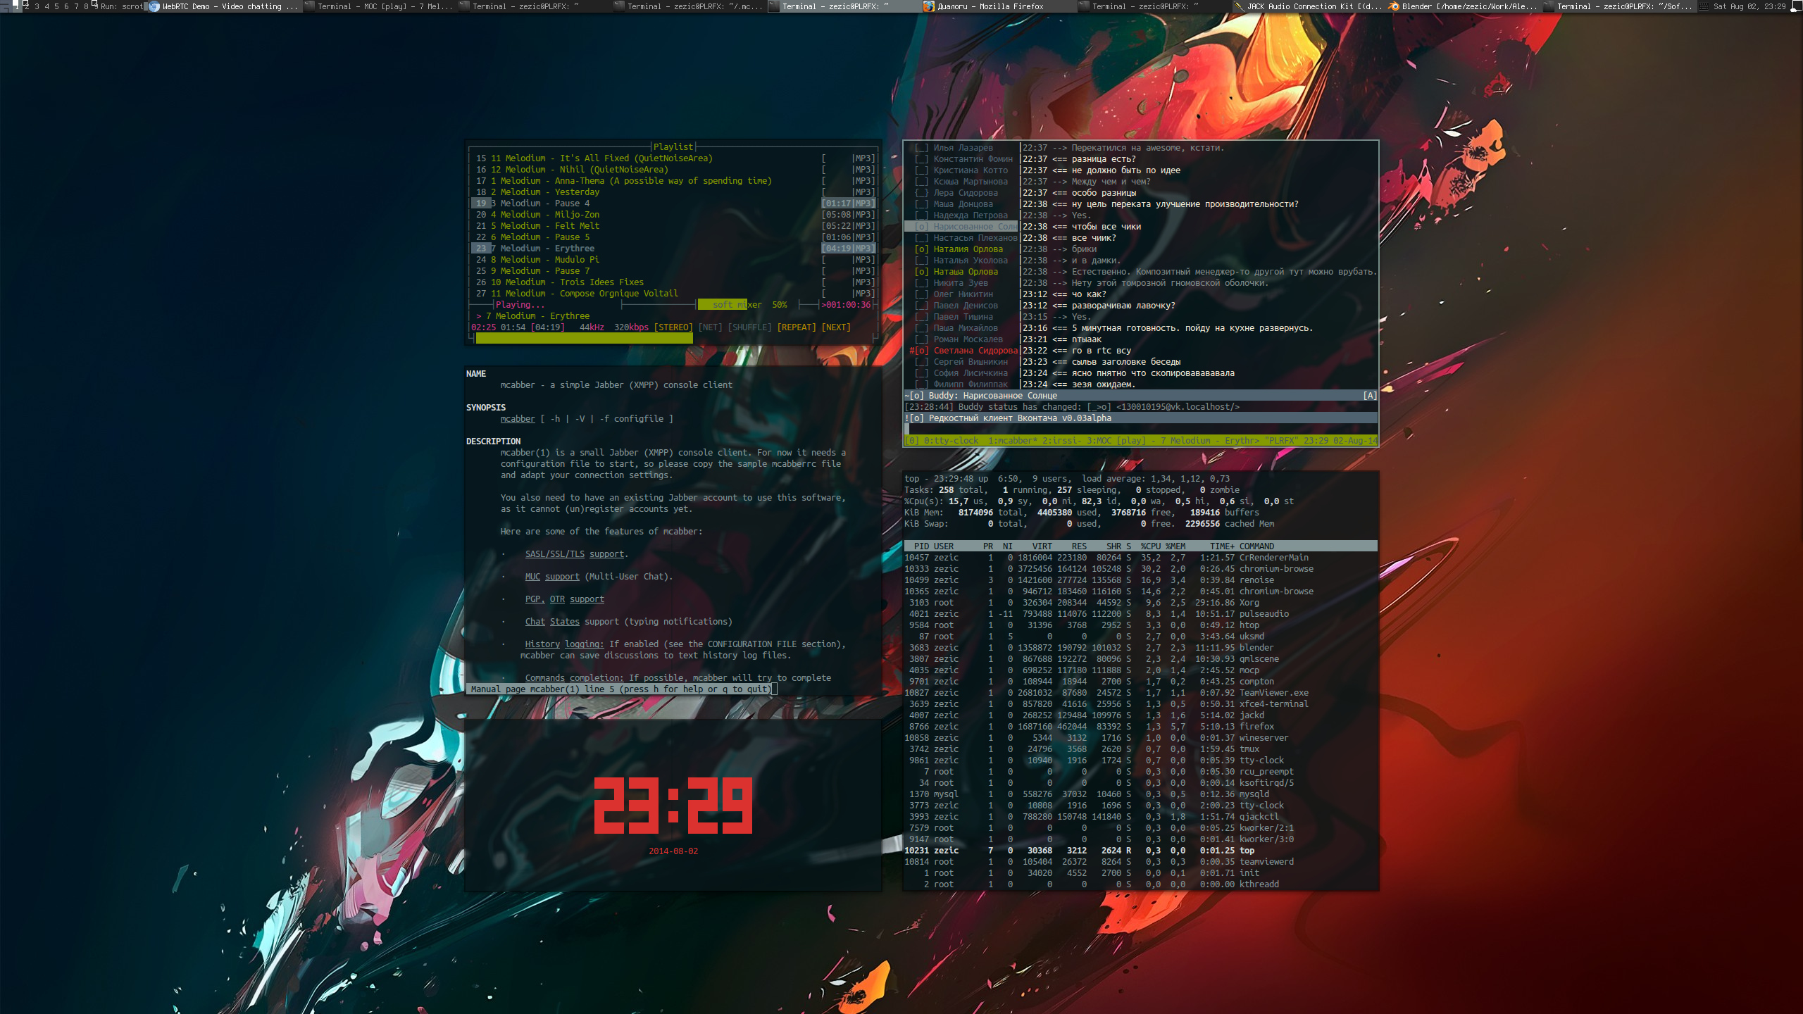1803x1014 pixels.
Task: Select buddy Наталия Орлова in the roster
Action: click(968, 249)
